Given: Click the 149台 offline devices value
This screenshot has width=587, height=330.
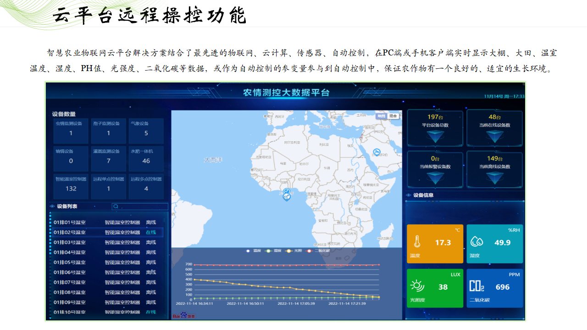Looking at the screenshot, I should pos(494,159).
